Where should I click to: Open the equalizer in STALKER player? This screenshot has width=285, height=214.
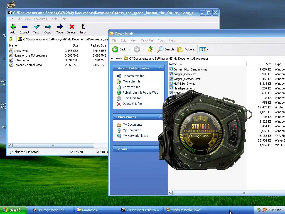(x=186, y=136)
